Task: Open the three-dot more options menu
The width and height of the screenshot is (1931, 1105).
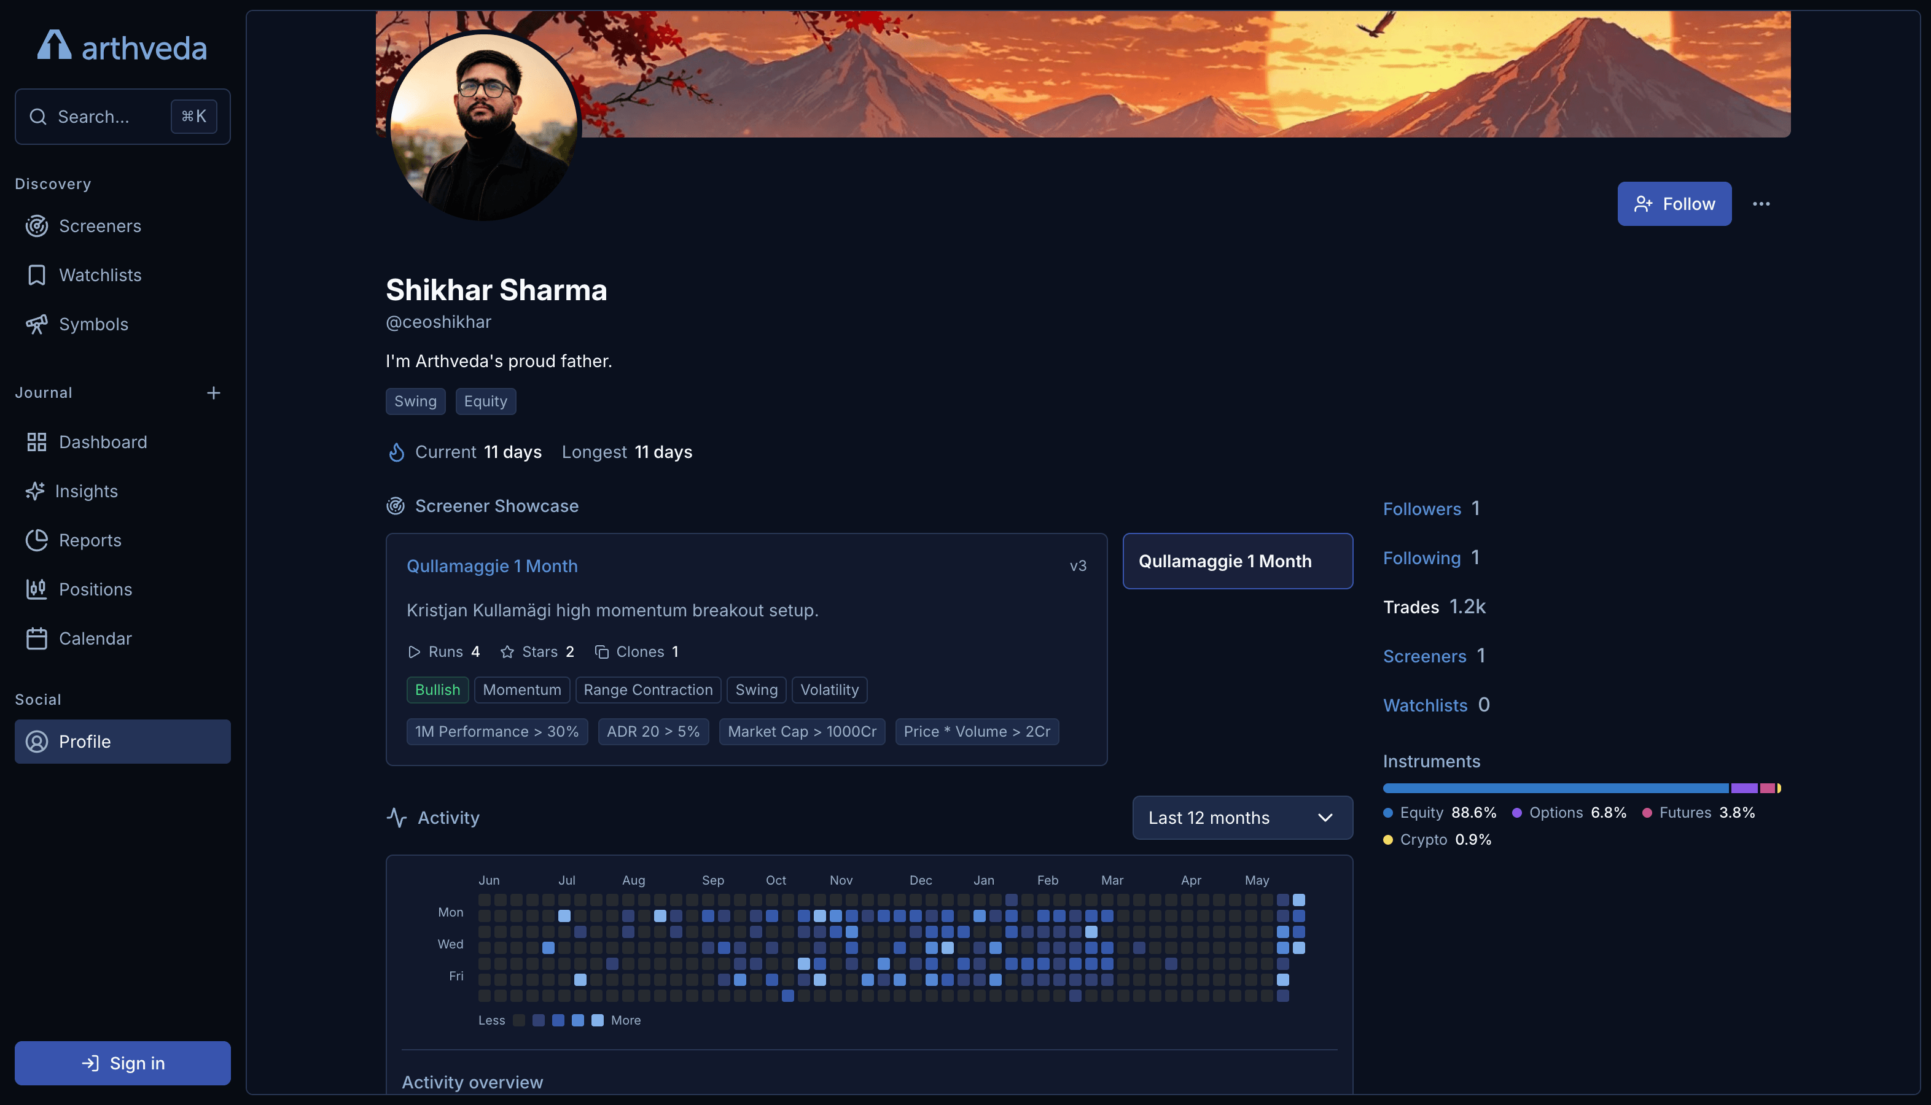Action: (x=1761, y=203)
